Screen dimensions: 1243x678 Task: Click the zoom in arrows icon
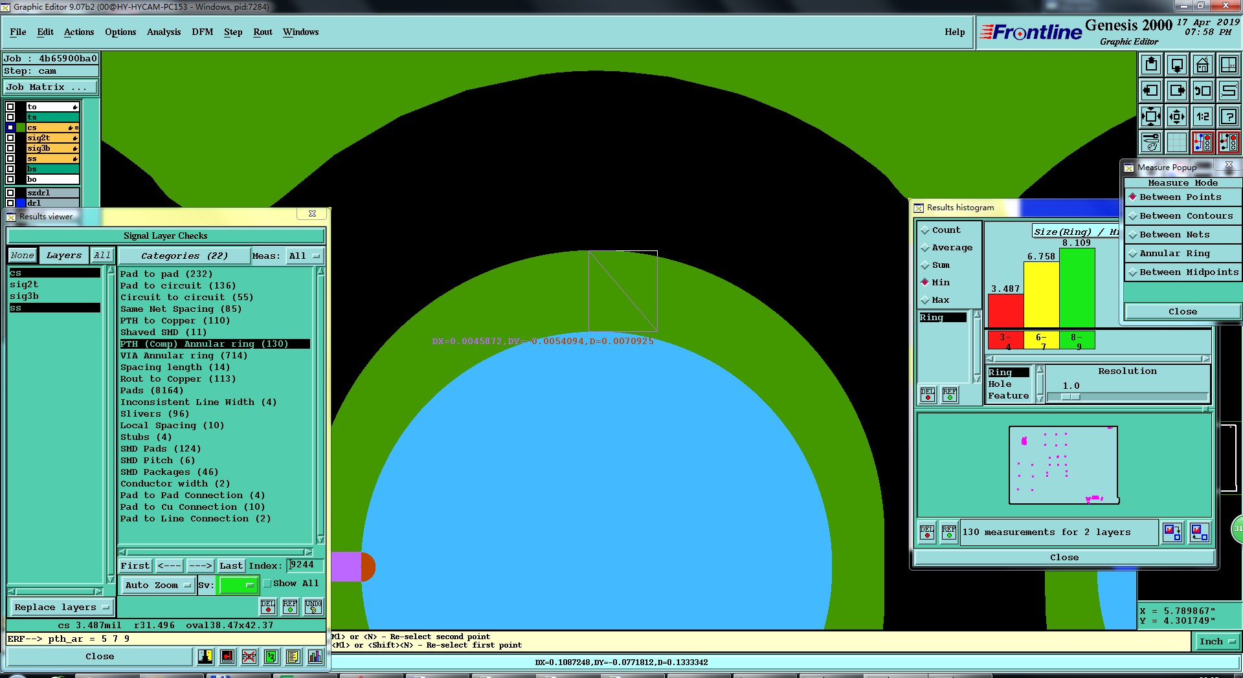point(1151,116)
